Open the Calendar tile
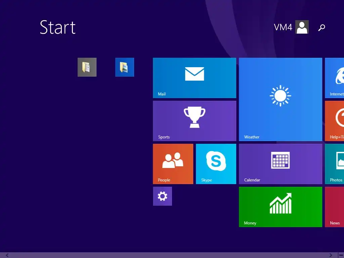344x258 pixels. [281, 164]
